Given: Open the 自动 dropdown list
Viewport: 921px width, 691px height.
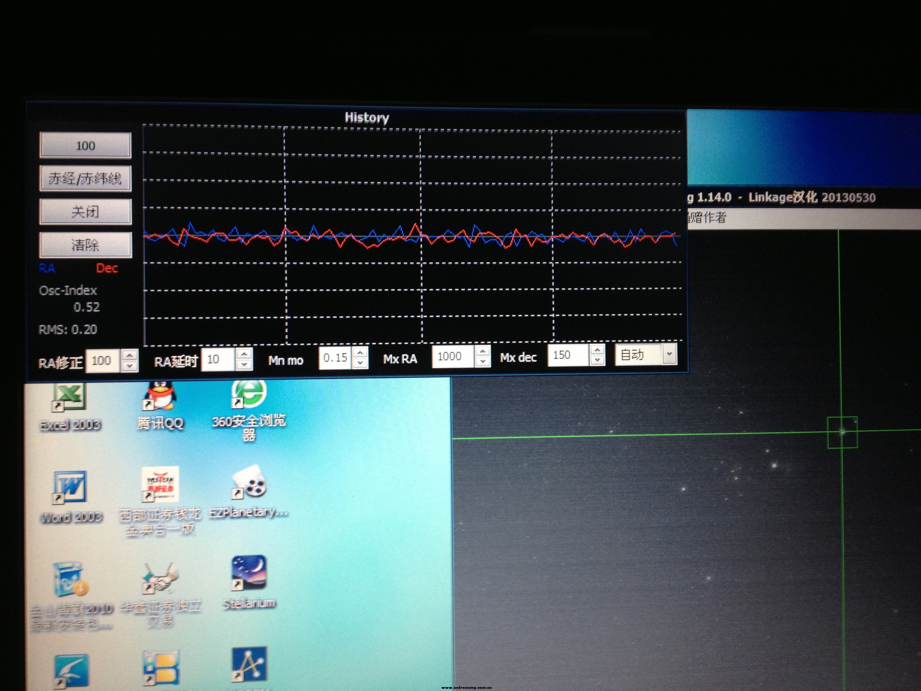Looking at the screenshot, I should pyautogui.click(x=669, y=354).
